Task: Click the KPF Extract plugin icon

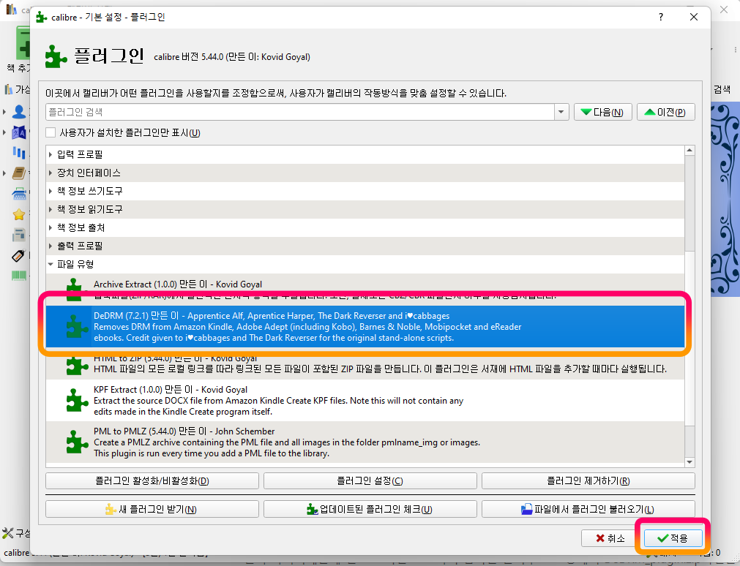Action: click(x=77, y=400)
